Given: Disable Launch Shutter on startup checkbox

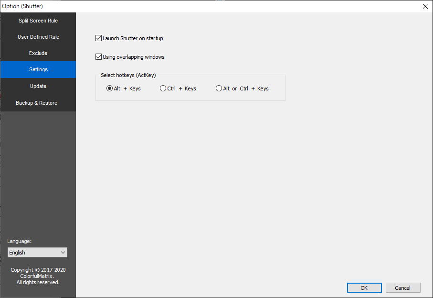Looking at the screenshot, I should click(x=99, y=38).
